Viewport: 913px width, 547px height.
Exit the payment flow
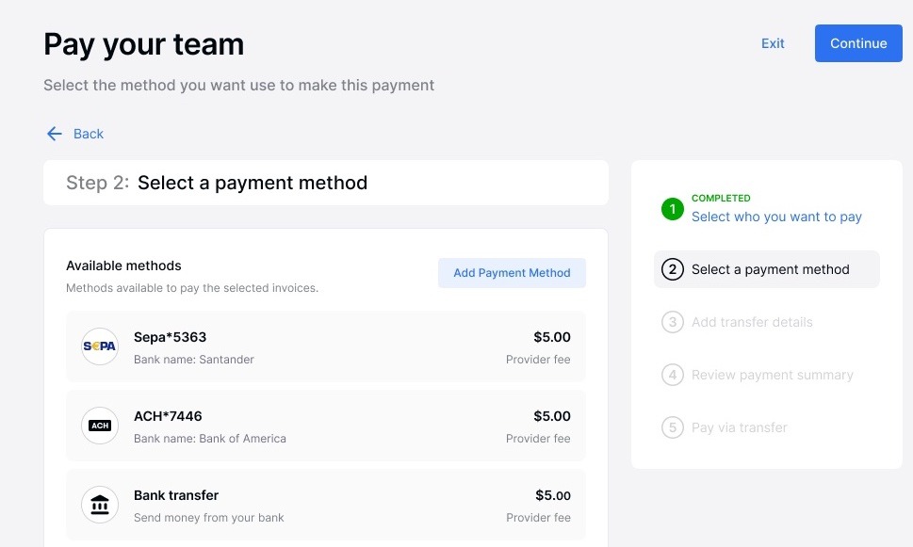pyautogui.click(x=772, y=42)
